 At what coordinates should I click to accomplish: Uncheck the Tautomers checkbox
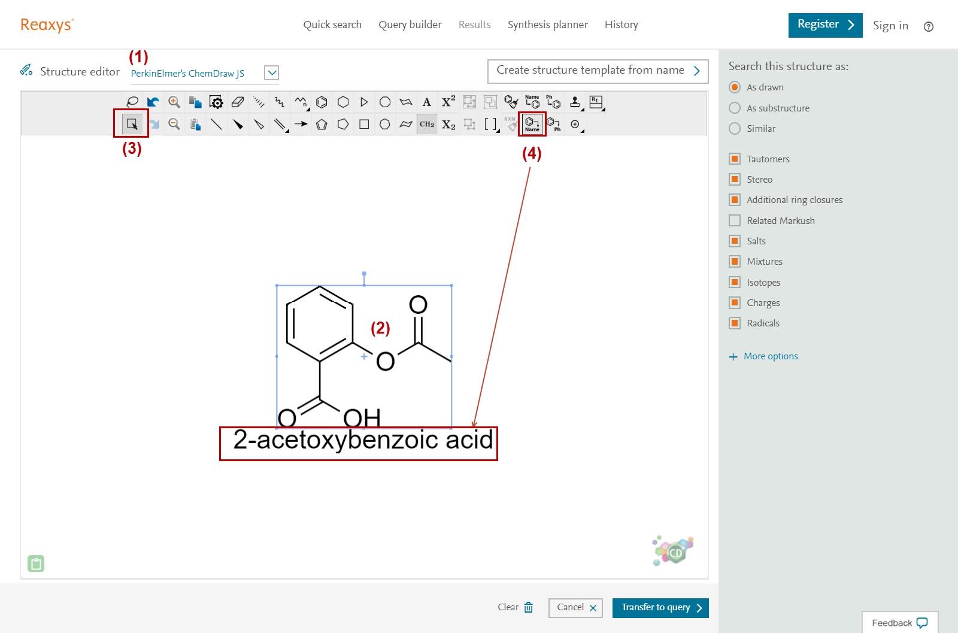pyautogui.click(x=735, y=159)
